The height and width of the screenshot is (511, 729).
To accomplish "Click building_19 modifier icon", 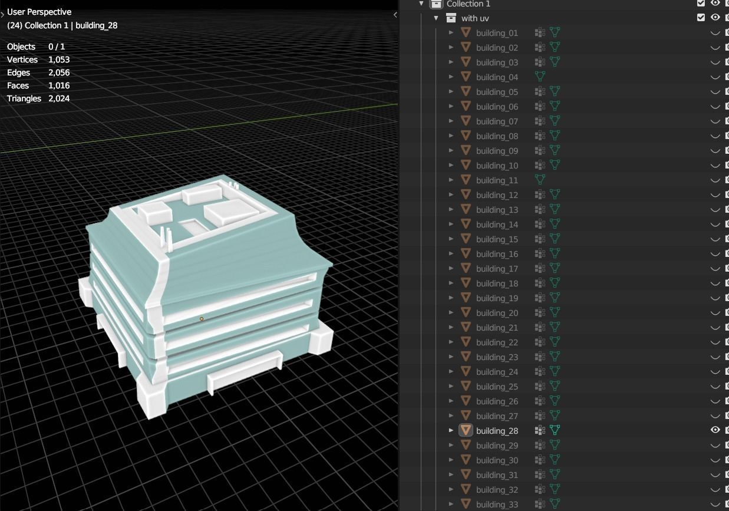I will click(539, 298).
